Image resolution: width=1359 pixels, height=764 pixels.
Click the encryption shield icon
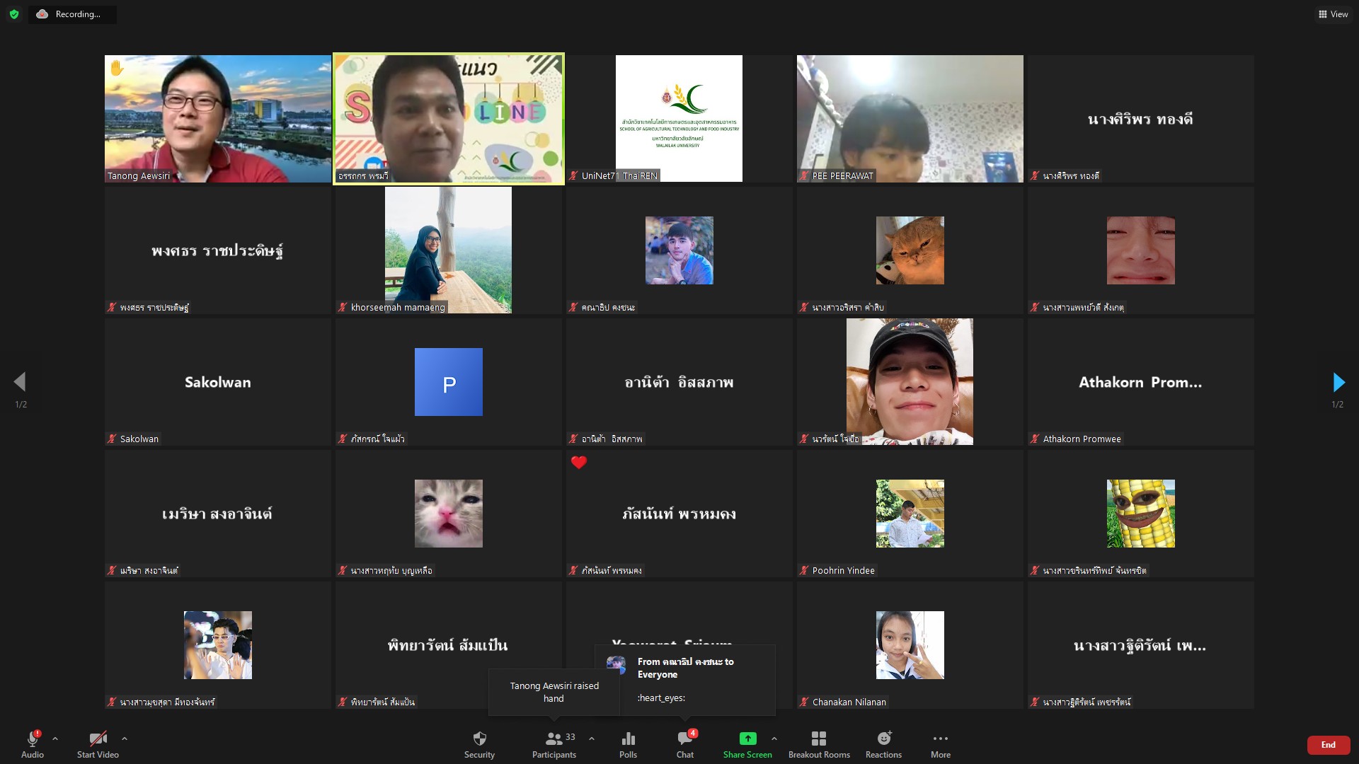point(14,14)
